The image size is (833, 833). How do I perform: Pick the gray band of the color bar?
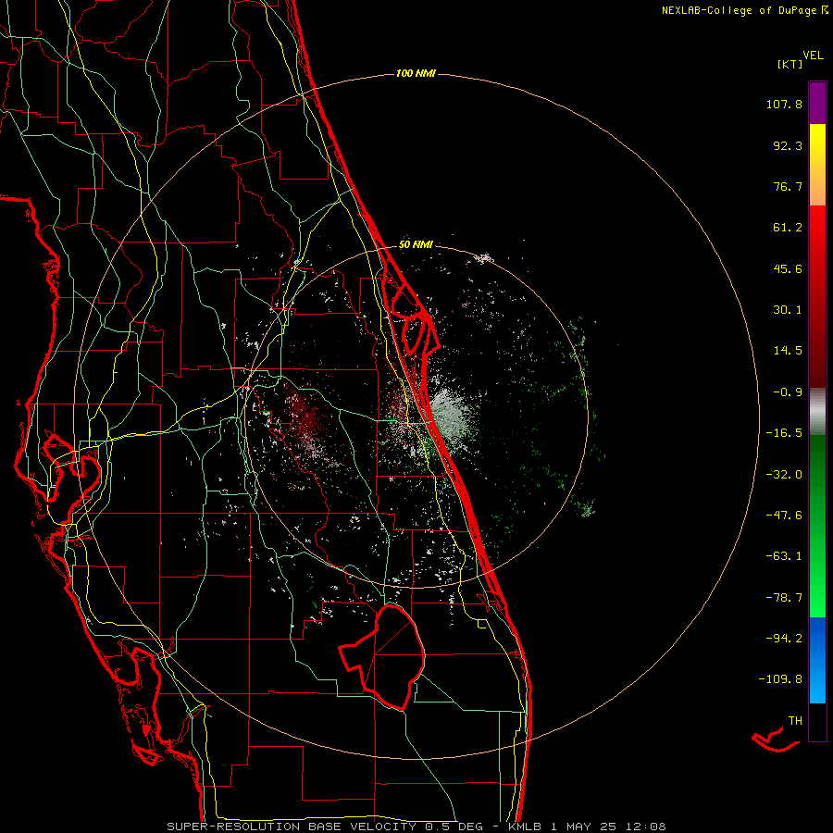click(x=817, y=412)
